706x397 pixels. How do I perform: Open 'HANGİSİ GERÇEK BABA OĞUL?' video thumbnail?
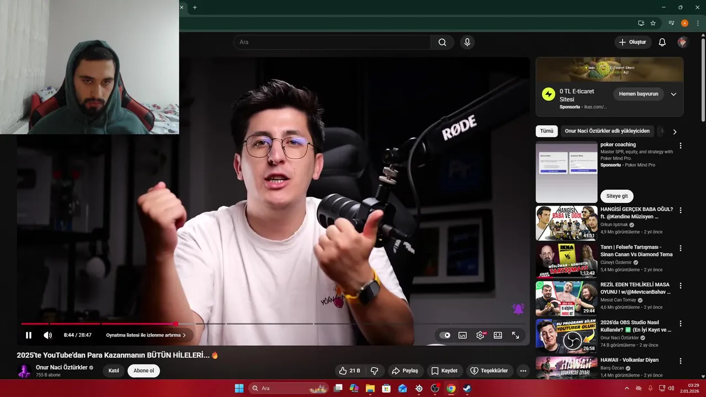566,223
